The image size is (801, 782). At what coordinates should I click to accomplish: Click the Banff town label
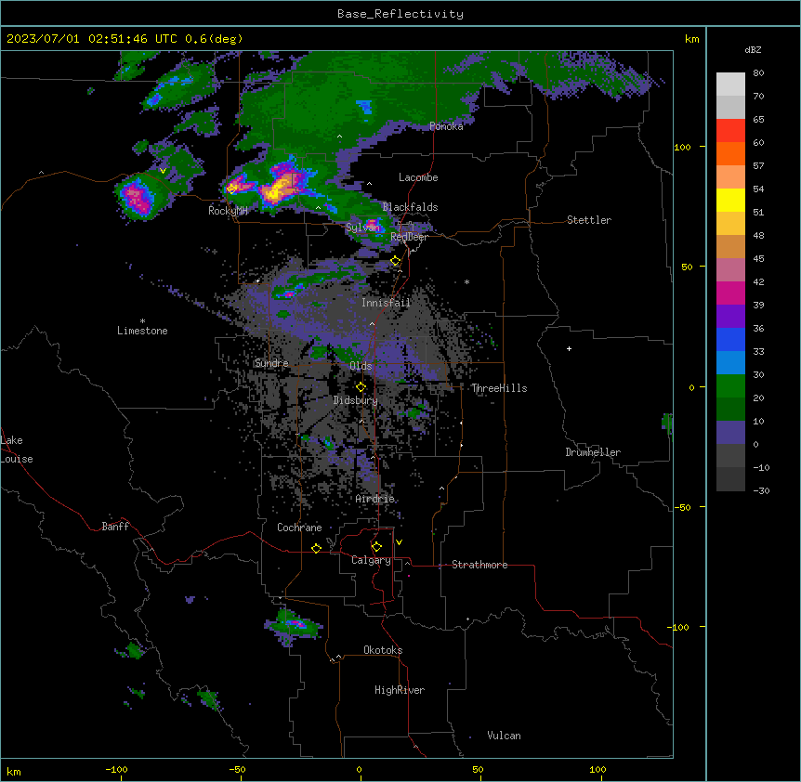pos(115,527)
